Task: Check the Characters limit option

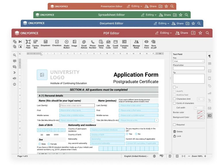Action: [x=174, y=99]
